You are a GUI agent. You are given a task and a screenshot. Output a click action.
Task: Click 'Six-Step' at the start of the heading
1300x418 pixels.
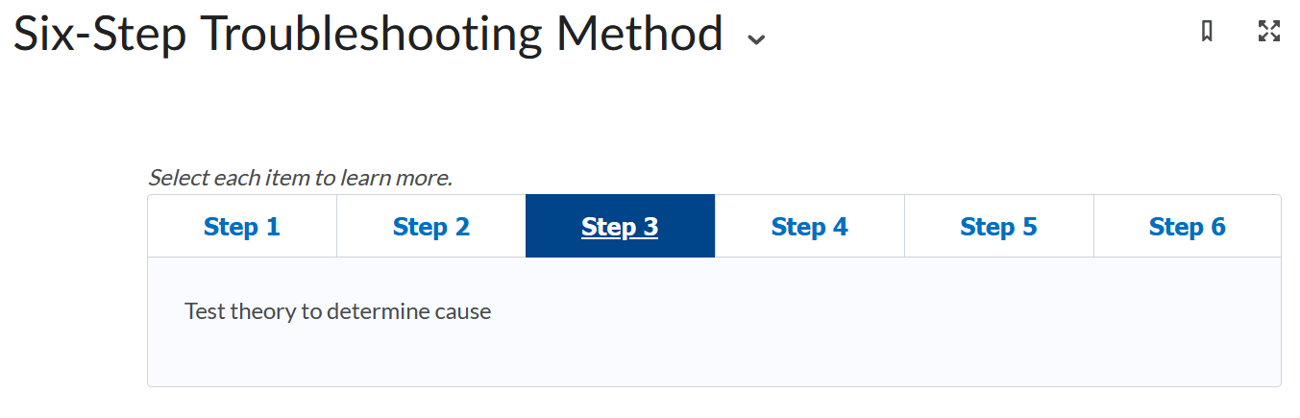click(x=100, y=35)
